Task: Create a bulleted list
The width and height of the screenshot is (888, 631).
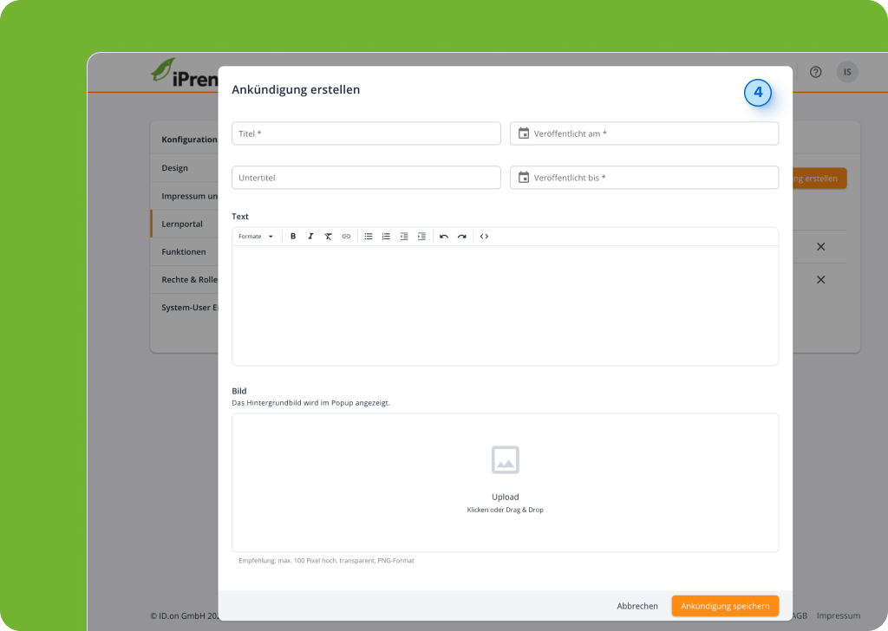Action: pyautogui.click(x=369, y=237)
